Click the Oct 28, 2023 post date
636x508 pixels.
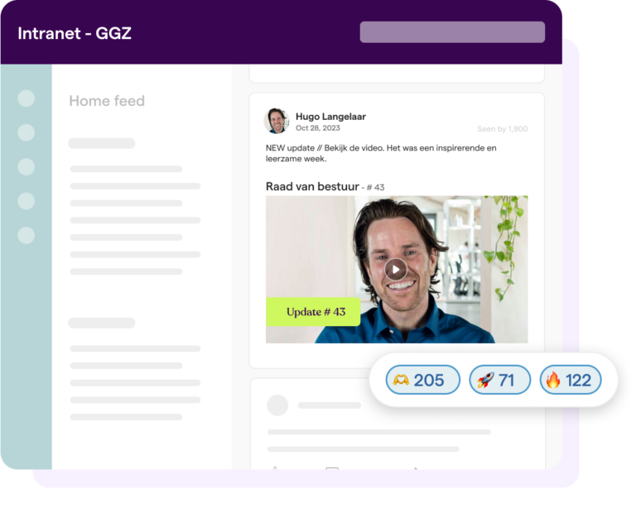(318, 128)
